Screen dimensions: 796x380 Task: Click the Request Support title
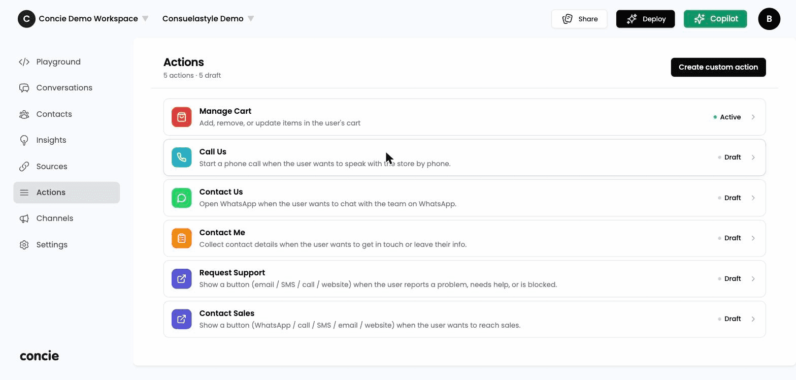[x=232, y=273]
